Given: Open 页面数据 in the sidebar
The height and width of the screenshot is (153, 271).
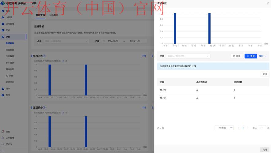Looking at the screenshot, I should pos(10,50).
